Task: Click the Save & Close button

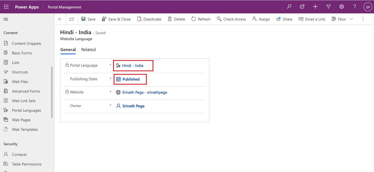Action: tap(116, 19)
